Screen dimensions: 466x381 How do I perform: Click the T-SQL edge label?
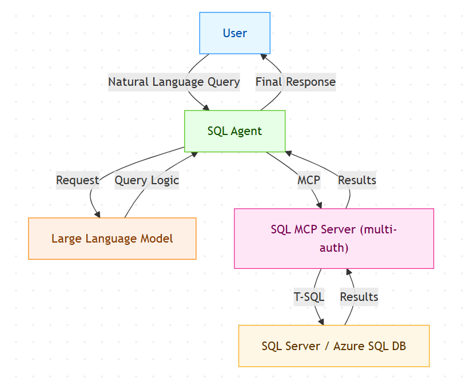click(309, 297)
